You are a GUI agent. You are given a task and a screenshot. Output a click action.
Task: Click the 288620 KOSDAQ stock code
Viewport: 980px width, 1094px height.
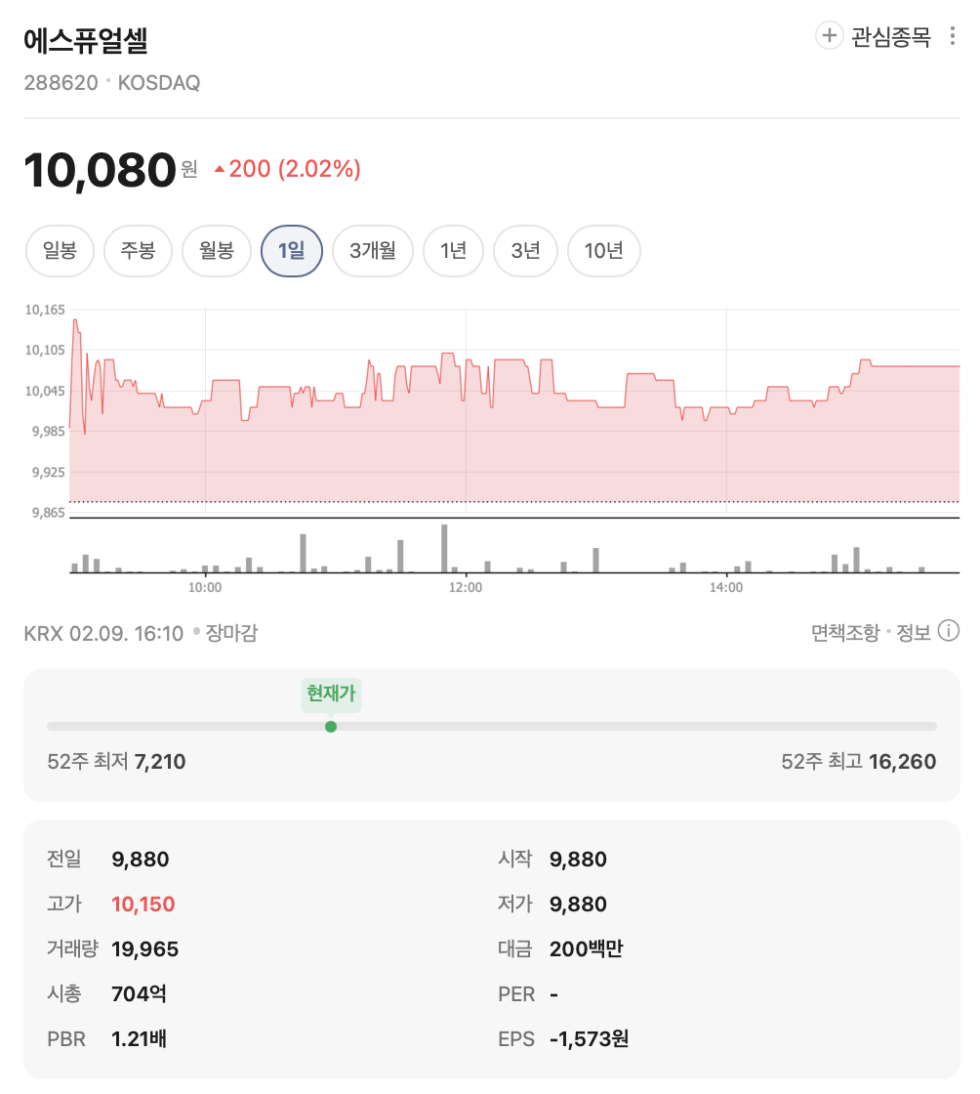pos(112,82)
